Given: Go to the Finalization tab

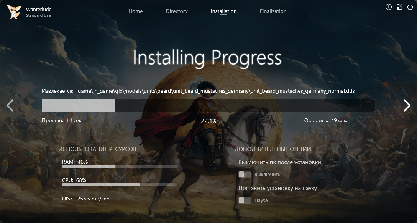Looking at the screenshot, I should [273, 11].
